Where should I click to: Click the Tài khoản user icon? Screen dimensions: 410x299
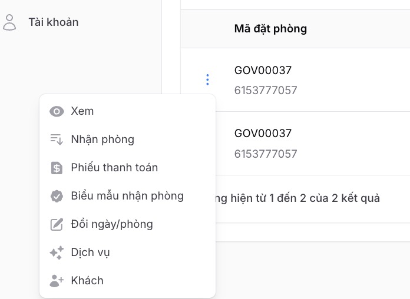tap(10, 22)
